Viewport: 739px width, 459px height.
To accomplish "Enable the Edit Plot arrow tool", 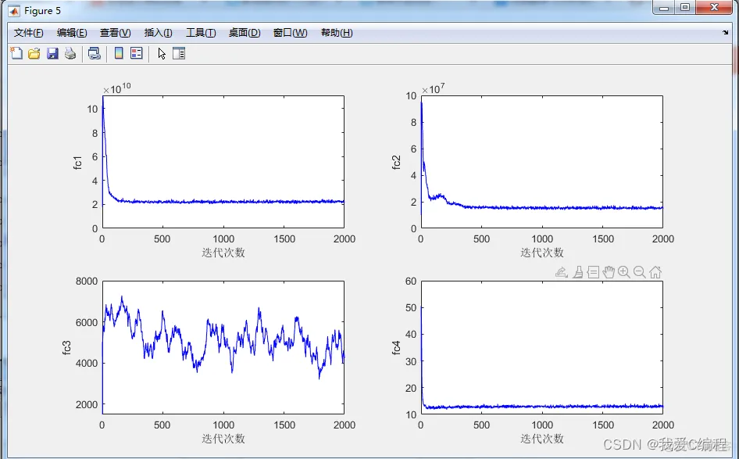I will (x=162, y=54).
